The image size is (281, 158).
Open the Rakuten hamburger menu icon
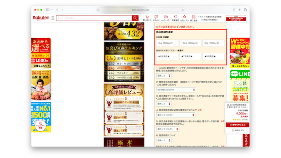[53, 18]
